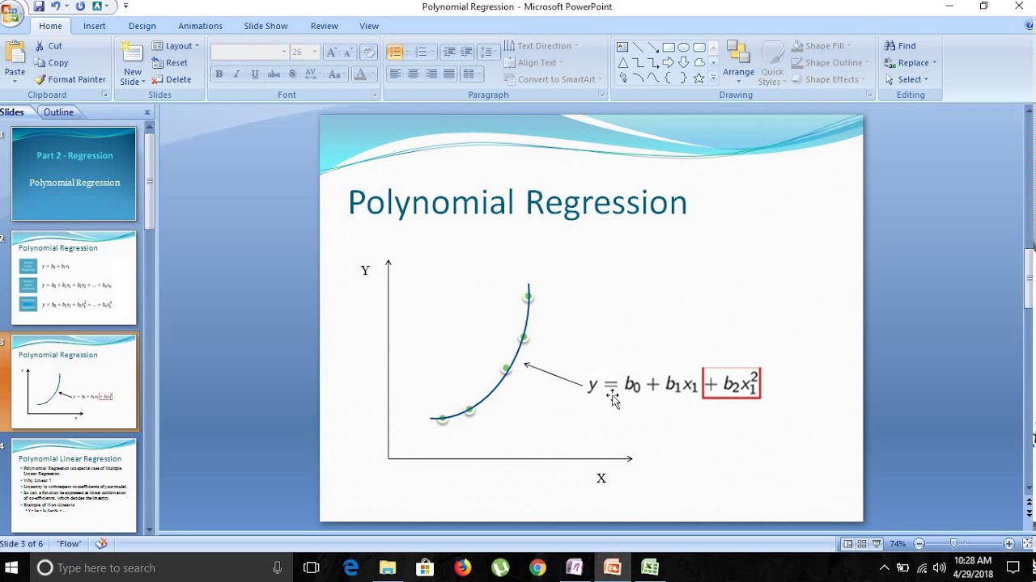Select slide 1 thumbnail Part 2 - Regression

(x=74, y=174)
